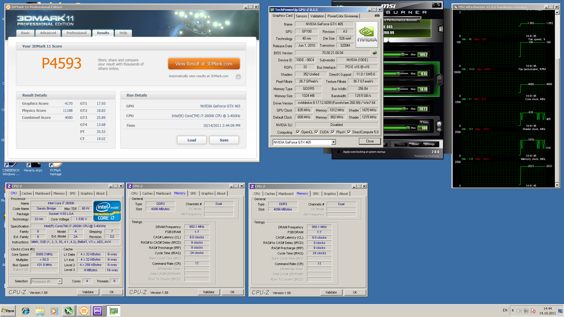Image resolution: width=564 pixels, height=317 pixels.
Task: Toggle OpenCL checkbox in GPU-Z
Action: 298,132
